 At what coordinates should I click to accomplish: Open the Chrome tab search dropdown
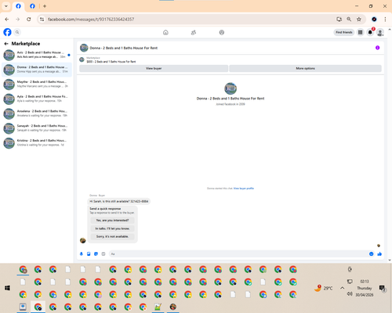pos(6,6)
